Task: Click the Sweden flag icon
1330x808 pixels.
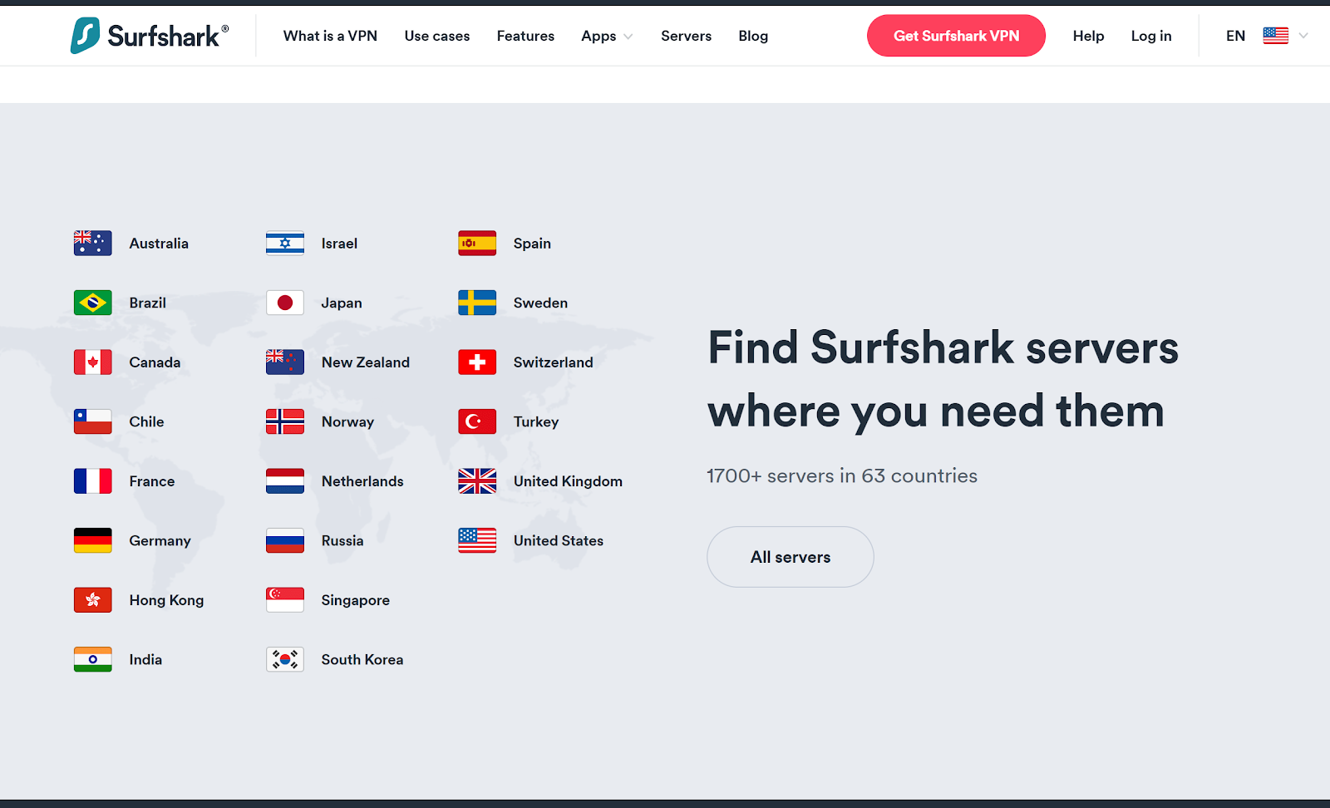Action: [x=477, y=303]
